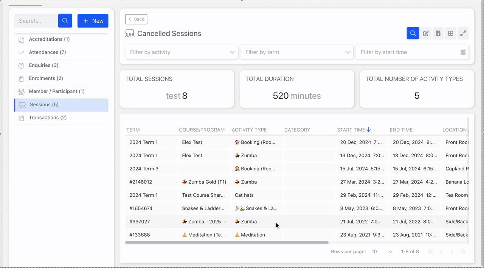Go back using the Back button
Image resolution: width=484 pixels, height=268 pixels.
136,19
